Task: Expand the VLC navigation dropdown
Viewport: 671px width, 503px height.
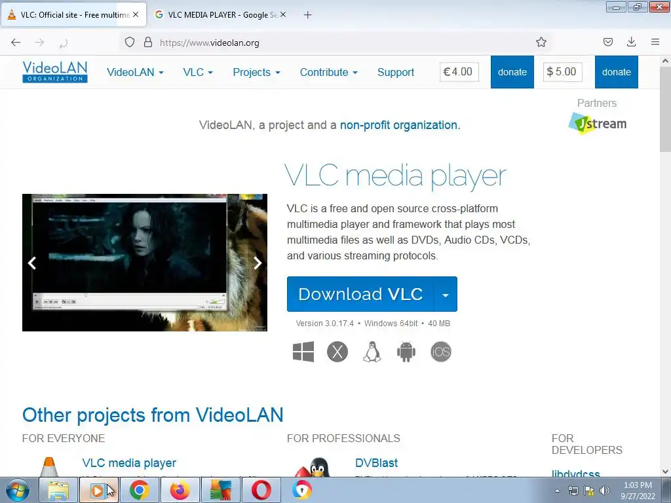Action: coord(198,72)
